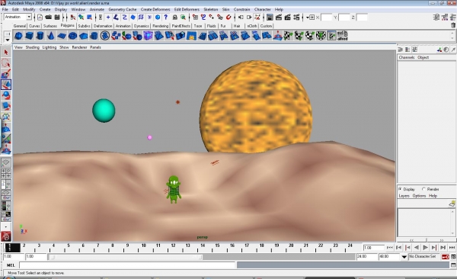Click the Layer Editor vertical scrollbar

pos(453,222)
